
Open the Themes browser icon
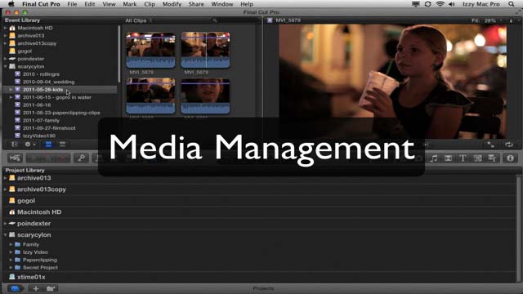[492, 158]
